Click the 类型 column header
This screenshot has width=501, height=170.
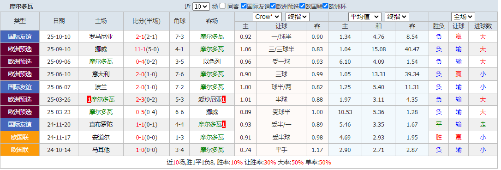pos(20,21)
